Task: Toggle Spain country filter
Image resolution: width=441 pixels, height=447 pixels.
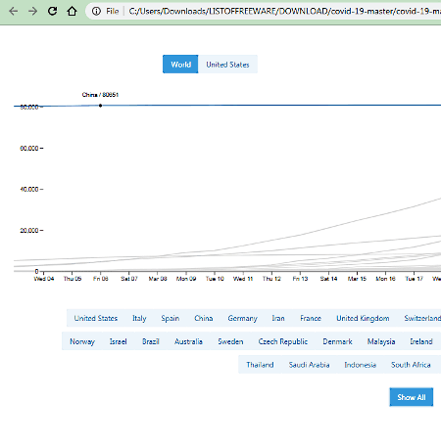Action: (171, 318)
